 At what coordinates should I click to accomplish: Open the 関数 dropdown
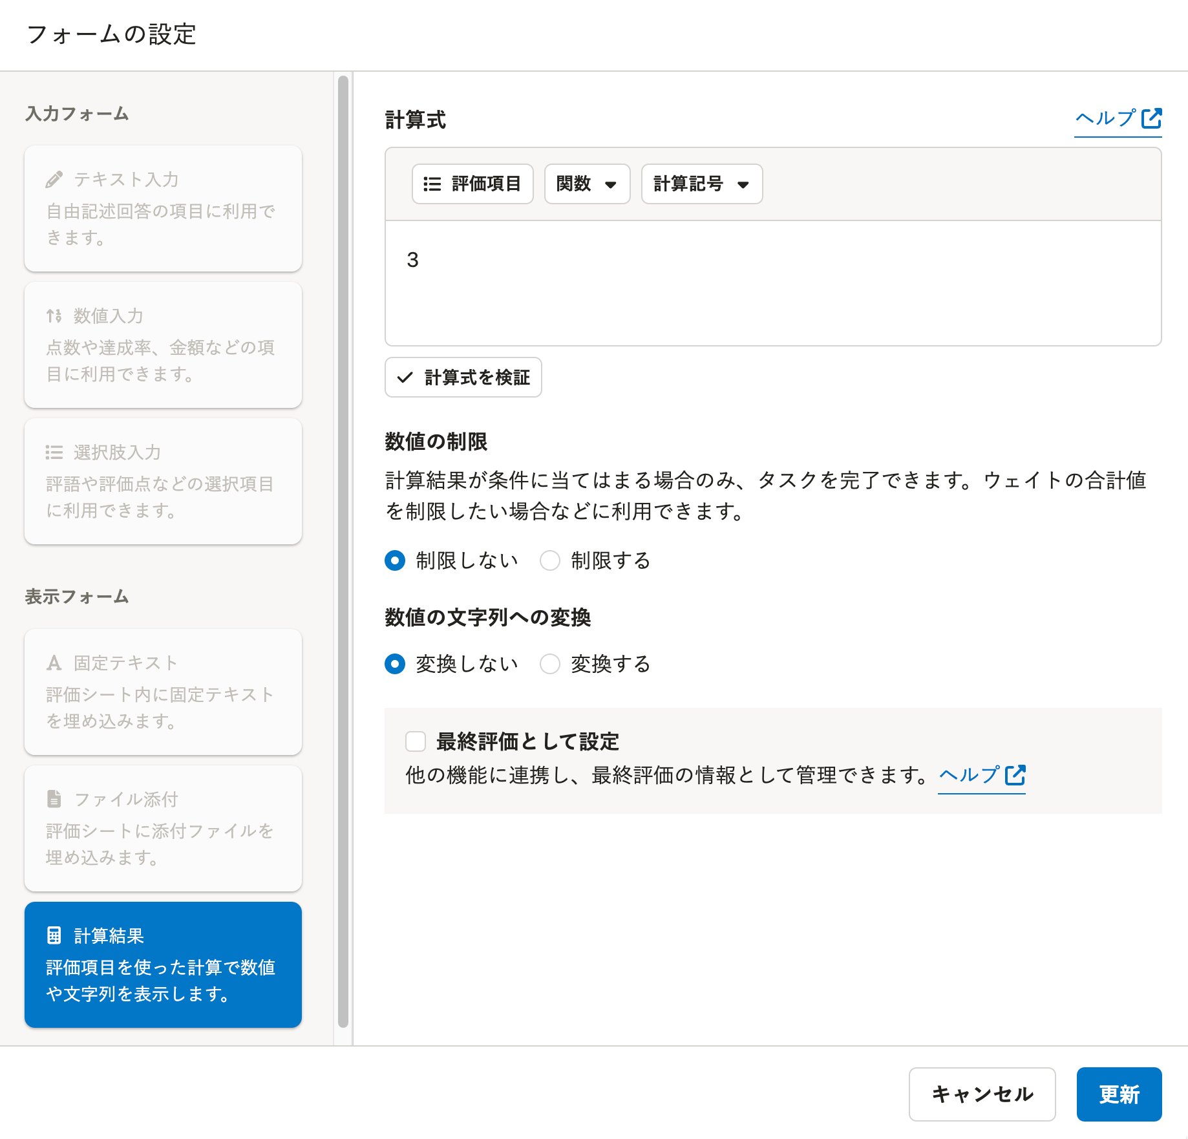[x=587, y=184]
